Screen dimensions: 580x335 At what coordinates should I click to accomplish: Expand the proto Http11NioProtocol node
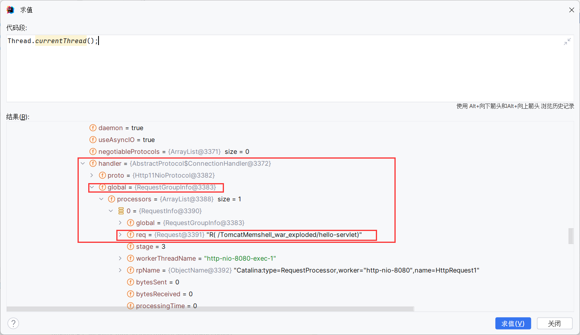pos(92,175)
